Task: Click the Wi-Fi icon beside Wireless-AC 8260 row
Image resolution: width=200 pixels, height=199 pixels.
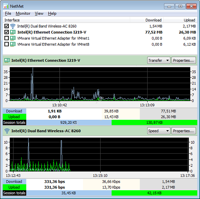Action: point(13,26)
